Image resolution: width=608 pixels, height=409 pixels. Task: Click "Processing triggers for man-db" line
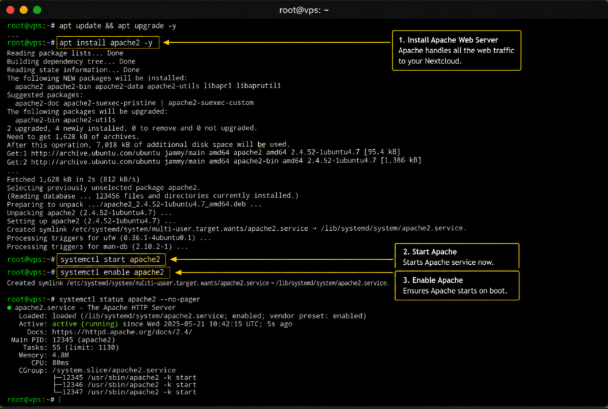[x=97, y=247]
